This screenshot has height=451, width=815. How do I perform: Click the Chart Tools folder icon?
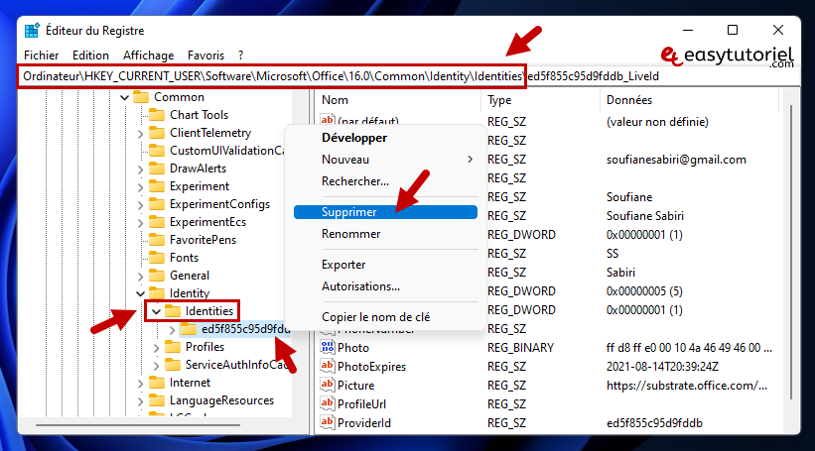click(157, 115)
